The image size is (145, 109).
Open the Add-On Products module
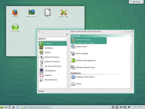click(88, 40)
